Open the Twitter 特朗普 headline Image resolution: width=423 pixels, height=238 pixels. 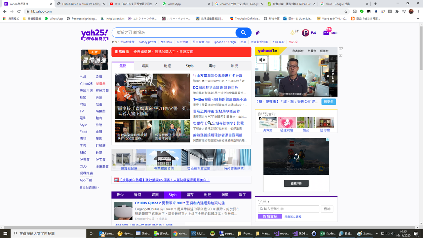[220, 99]
